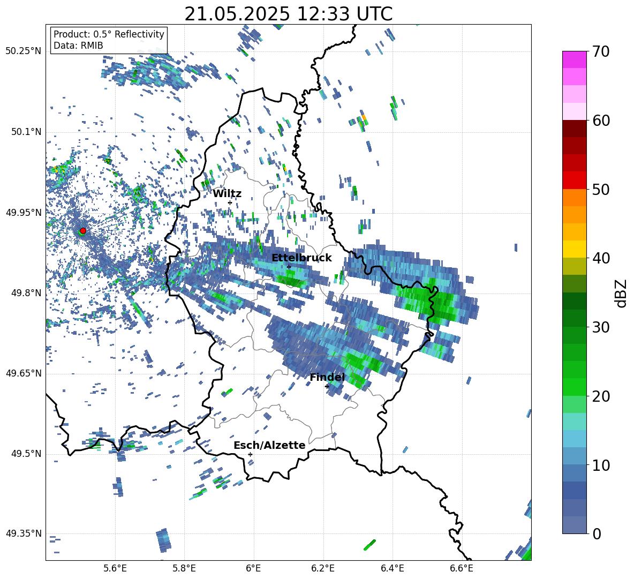The width and height of the screenshot is (634, 579).
Task: Click the red radar site marker
Action: (x=83, y=231)
